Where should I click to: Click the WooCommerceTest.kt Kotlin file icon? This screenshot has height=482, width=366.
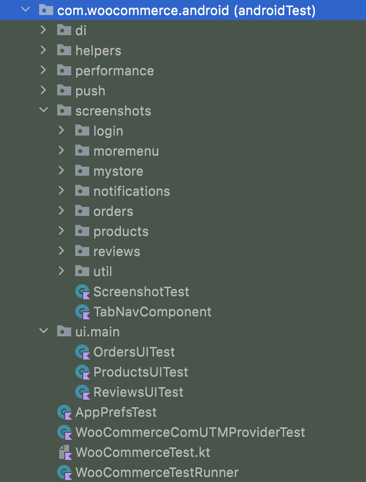[x=65, y=452]
